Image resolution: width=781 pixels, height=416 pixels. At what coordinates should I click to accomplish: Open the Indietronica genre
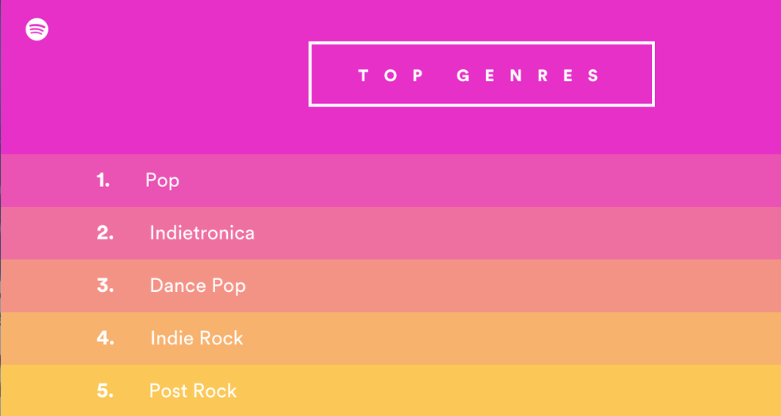point(202,233)
